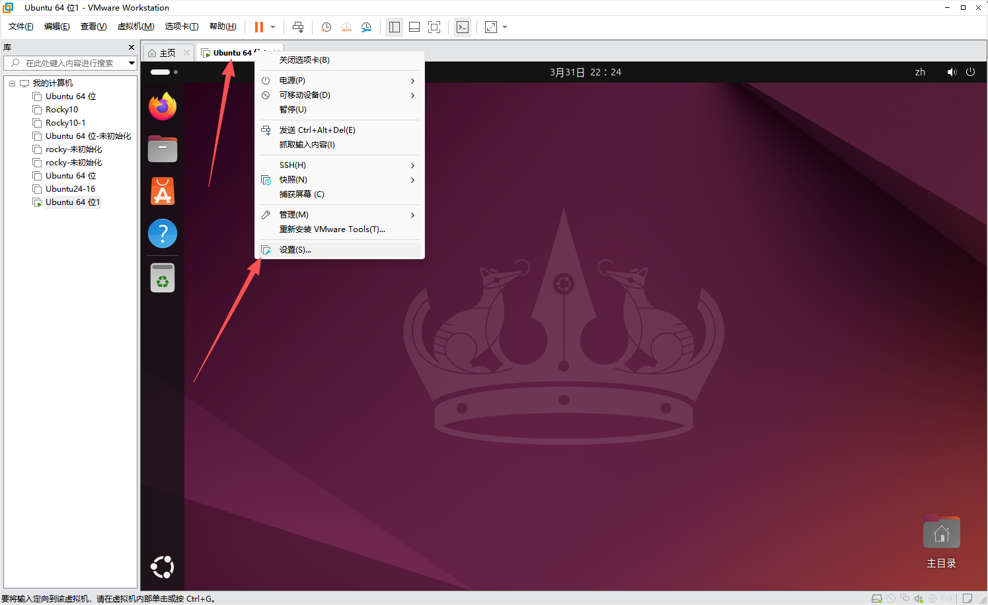Close the 主页 tab

tap(187, 53)
